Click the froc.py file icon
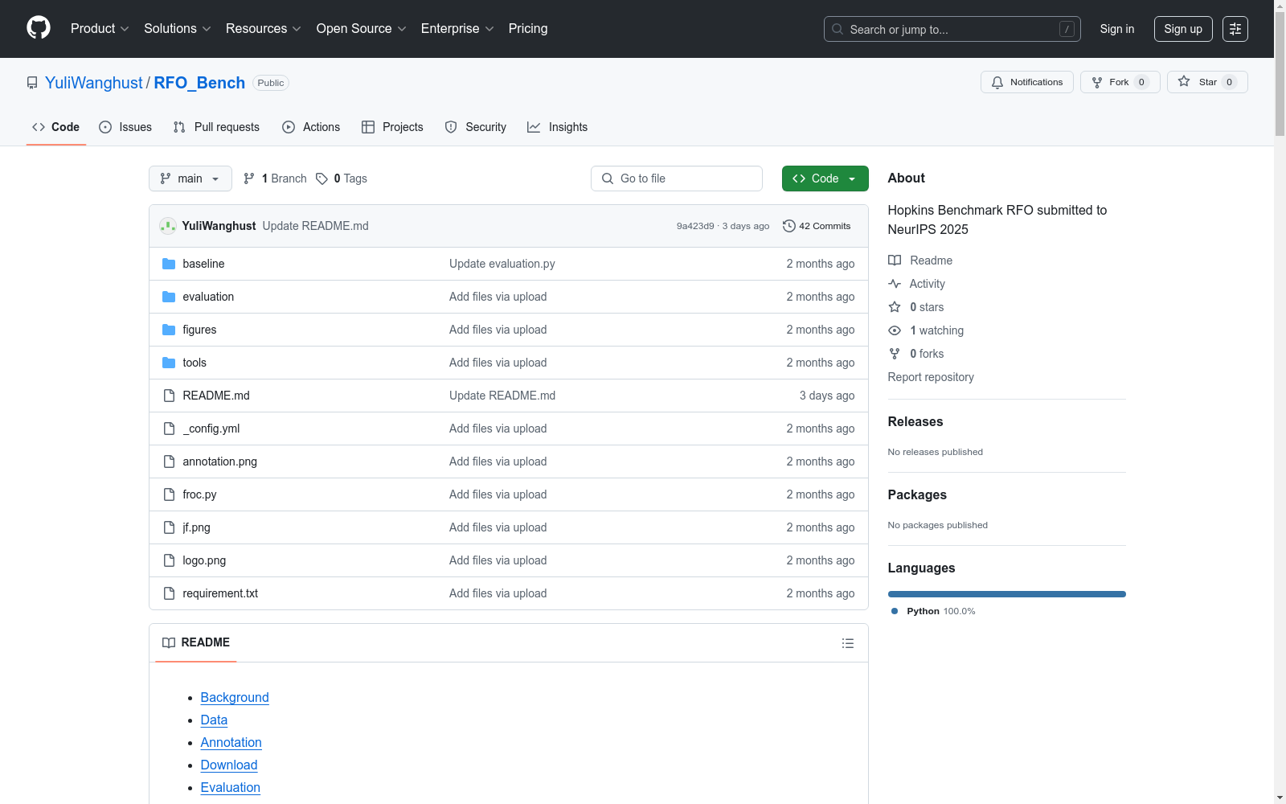This screenshot has width=1286, height=804. 169,494
